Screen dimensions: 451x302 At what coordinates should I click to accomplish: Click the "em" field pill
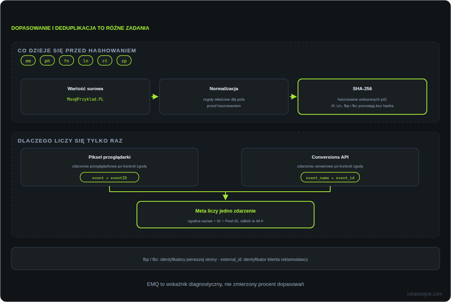pos(28,61)
